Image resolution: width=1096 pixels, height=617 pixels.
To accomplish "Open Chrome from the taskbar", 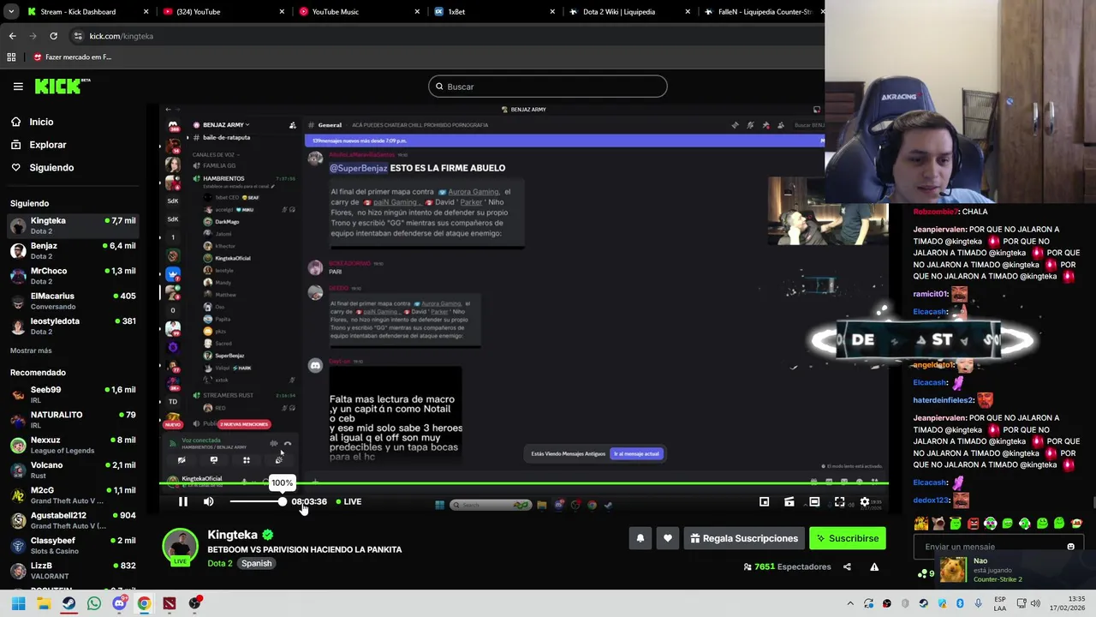I will click(144, 603).
